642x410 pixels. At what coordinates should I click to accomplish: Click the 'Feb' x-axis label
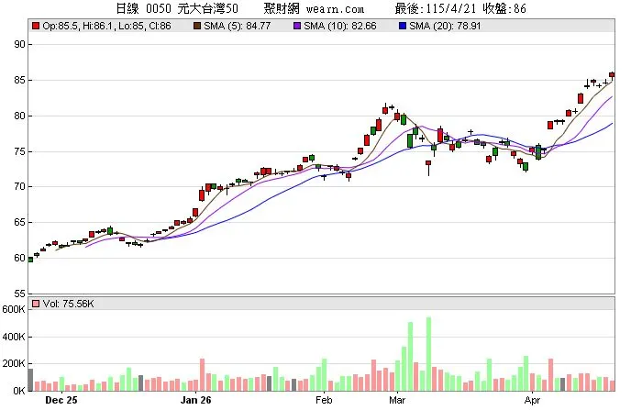click(x=324, y=400)
